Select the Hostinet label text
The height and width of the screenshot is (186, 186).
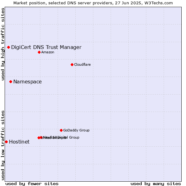(19, 142)
